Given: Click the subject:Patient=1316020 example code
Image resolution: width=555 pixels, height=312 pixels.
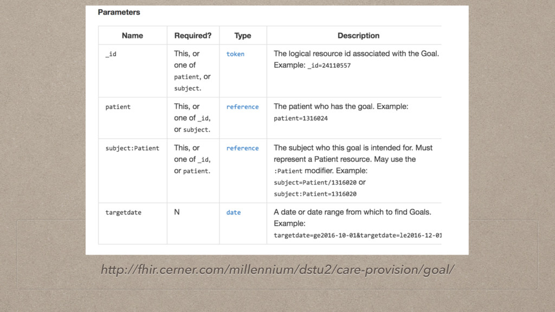Looking at the screenshot, I should coord(315,194).
